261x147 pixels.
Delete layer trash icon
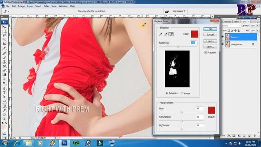tap(254, 136)
